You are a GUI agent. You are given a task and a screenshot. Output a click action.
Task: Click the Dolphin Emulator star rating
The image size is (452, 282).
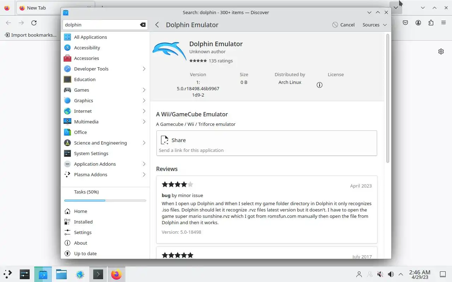[198, 61]
